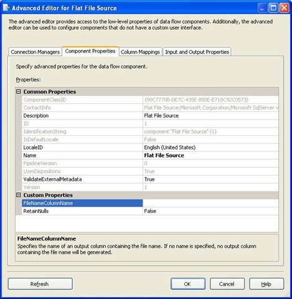Image resolution: width=292 pixels, height=299 pixels.
Task: Click the UsesDispositions property name
Action: click(x=42, y=171)
